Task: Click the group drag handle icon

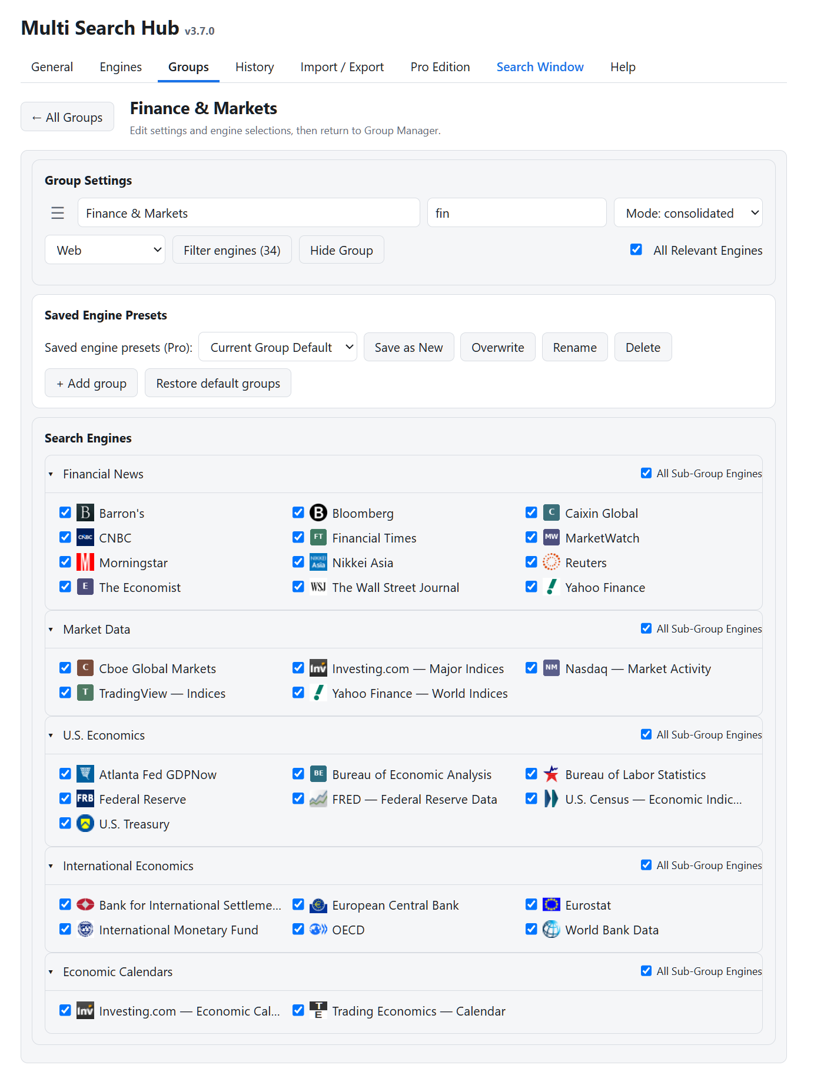Action: pos(58,213)
